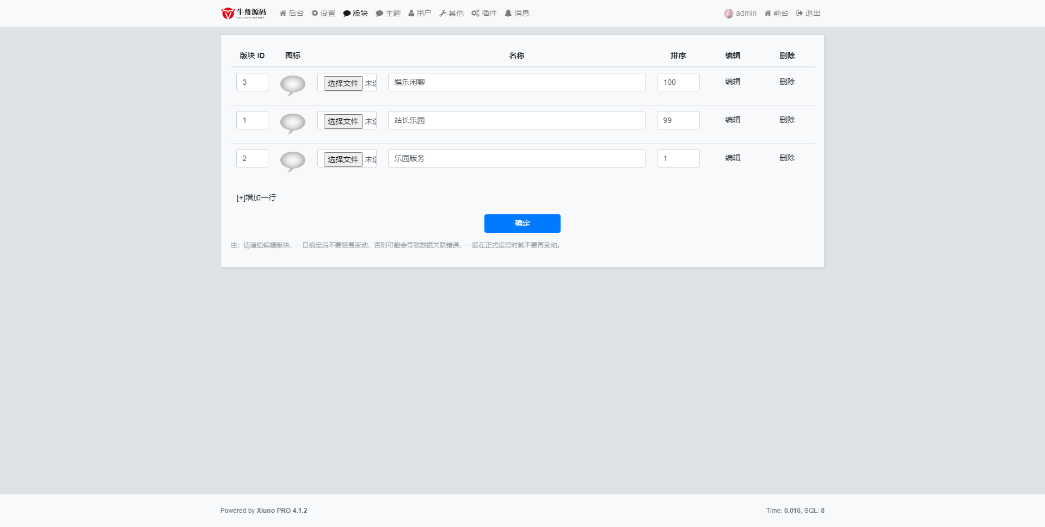Select the sort value 99 field

pyautogui.click(x=678, y=120)
